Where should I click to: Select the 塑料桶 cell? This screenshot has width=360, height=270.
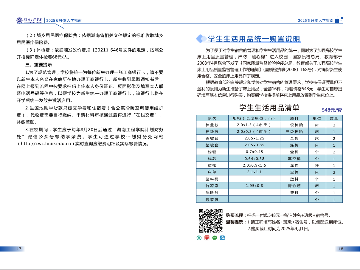coord(212,179)
